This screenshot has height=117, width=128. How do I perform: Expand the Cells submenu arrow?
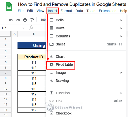[x=121, y=20]
